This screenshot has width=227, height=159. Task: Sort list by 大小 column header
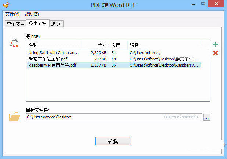(x=95, y=45)
